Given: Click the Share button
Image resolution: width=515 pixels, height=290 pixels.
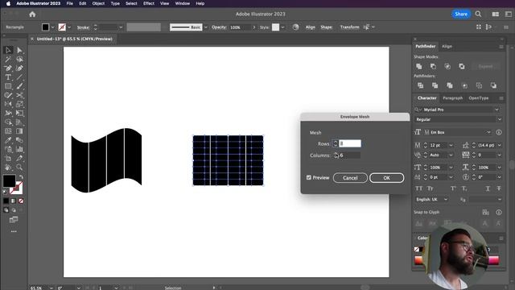Looking at the screenshot, I should (461, 14).
